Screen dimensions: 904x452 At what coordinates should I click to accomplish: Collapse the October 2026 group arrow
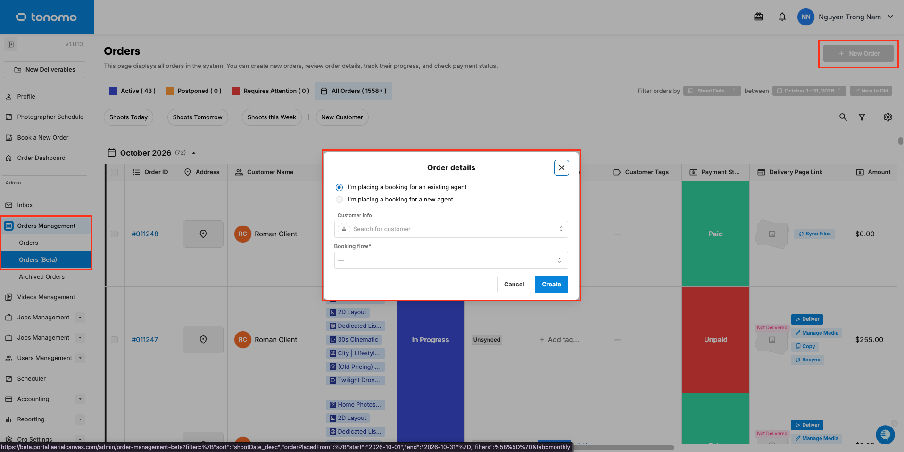point(194,153)
